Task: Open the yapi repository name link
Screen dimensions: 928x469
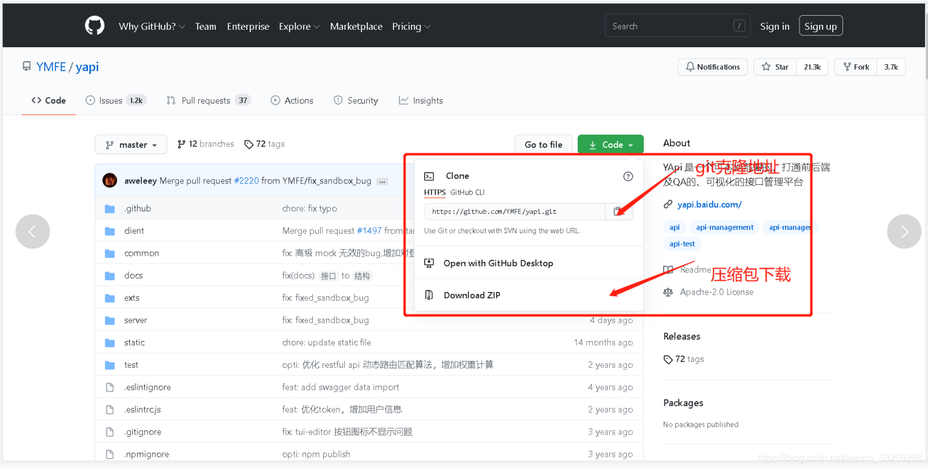Action: tap(87, 67)
